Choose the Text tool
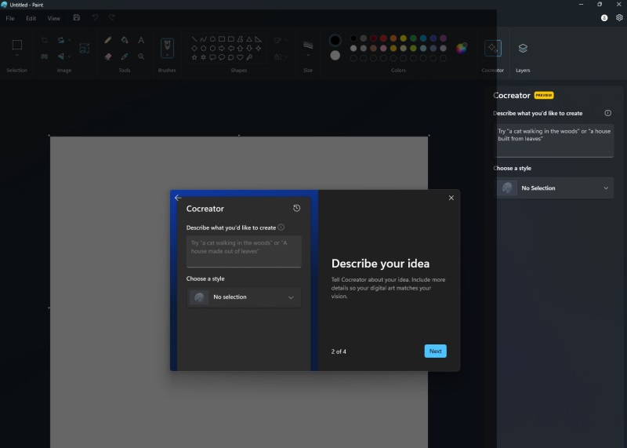627x448 pixels. 141,40
